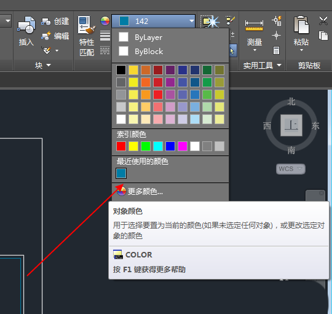Click the select-all sparkle icon
Image resolution: width=332 pixels, height=314 pixels.
coord(210,22)
